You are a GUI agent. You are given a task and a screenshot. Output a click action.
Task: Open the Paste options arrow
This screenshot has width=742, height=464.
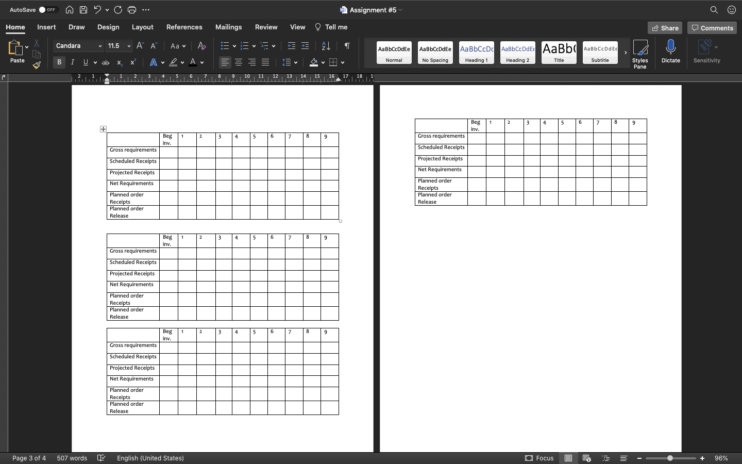27,47
